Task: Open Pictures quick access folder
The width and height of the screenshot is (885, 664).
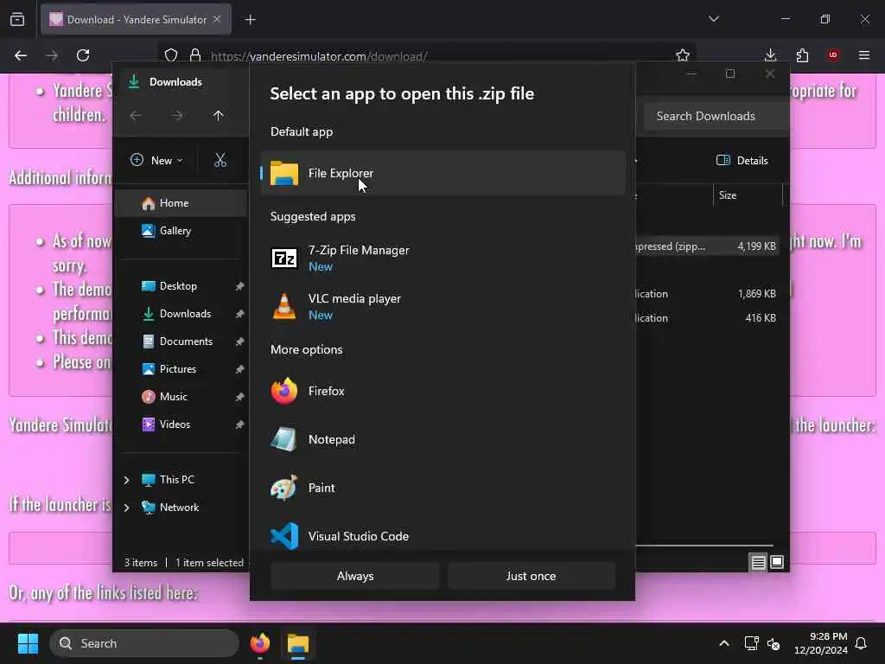Action: point(181,368)
